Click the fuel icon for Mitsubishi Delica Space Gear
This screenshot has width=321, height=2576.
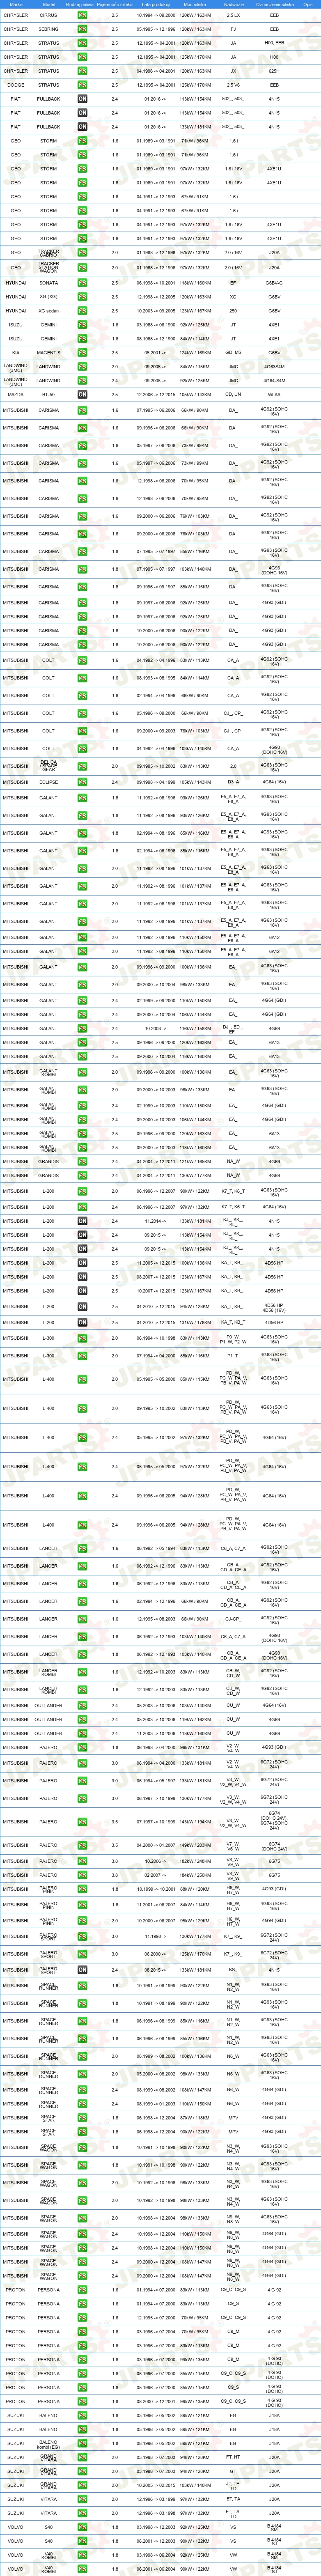click(82, 767)
